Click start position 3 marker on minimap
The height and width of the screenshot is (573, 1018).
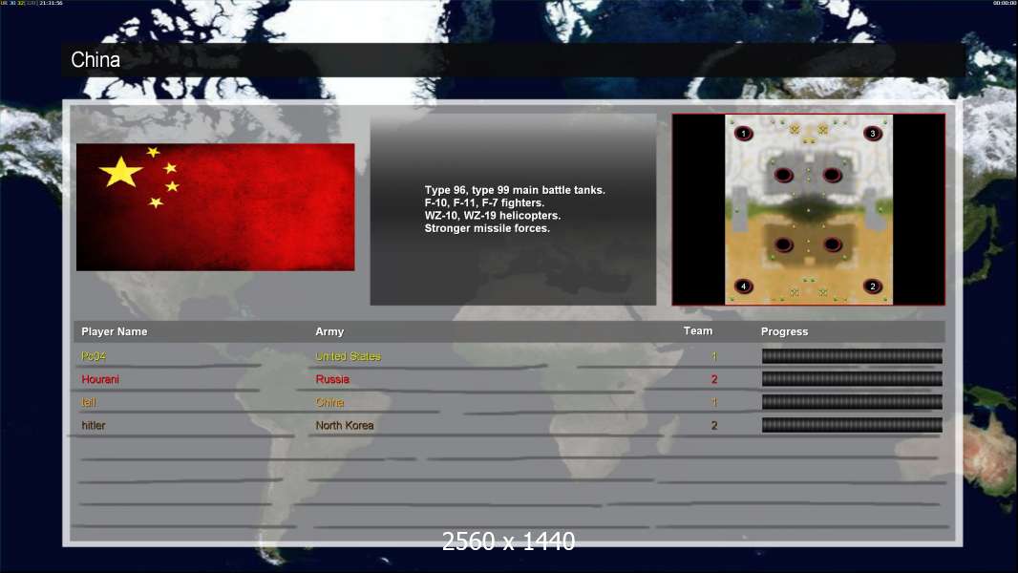pyautogui.click(x=873, y=134)
